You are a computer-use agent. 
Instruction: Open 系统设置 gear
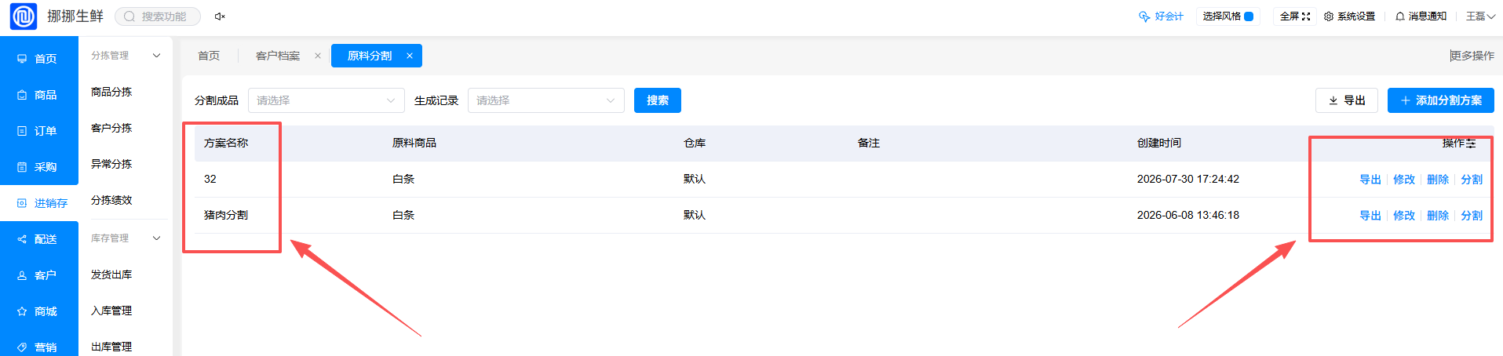click(1349, 16)
